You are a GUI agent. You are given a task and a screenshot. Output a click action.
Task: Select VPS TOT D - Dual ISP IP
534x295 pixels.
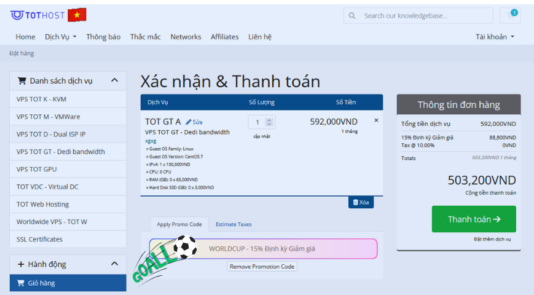coord(68,134)
